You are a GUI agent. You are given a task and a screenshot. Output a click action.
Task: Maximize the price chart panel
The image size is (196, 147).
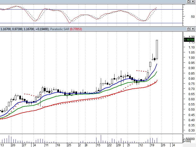(x=189, y=29)
